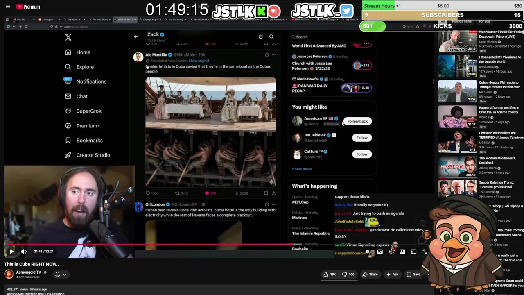524x295 pixels.
Task: Click Grok explain icon on Ale Mantilla's post
Action: pos(267,55)
